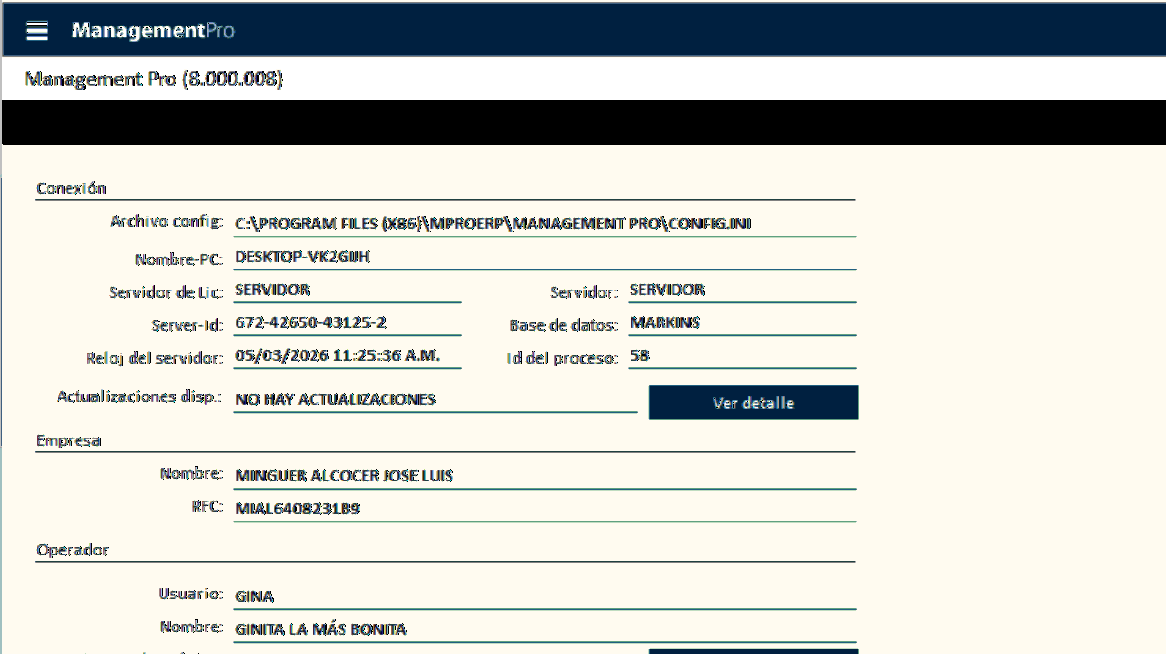Select the Server-Id value field
The width and height of the screenshot is (1166, 654).
347,323
